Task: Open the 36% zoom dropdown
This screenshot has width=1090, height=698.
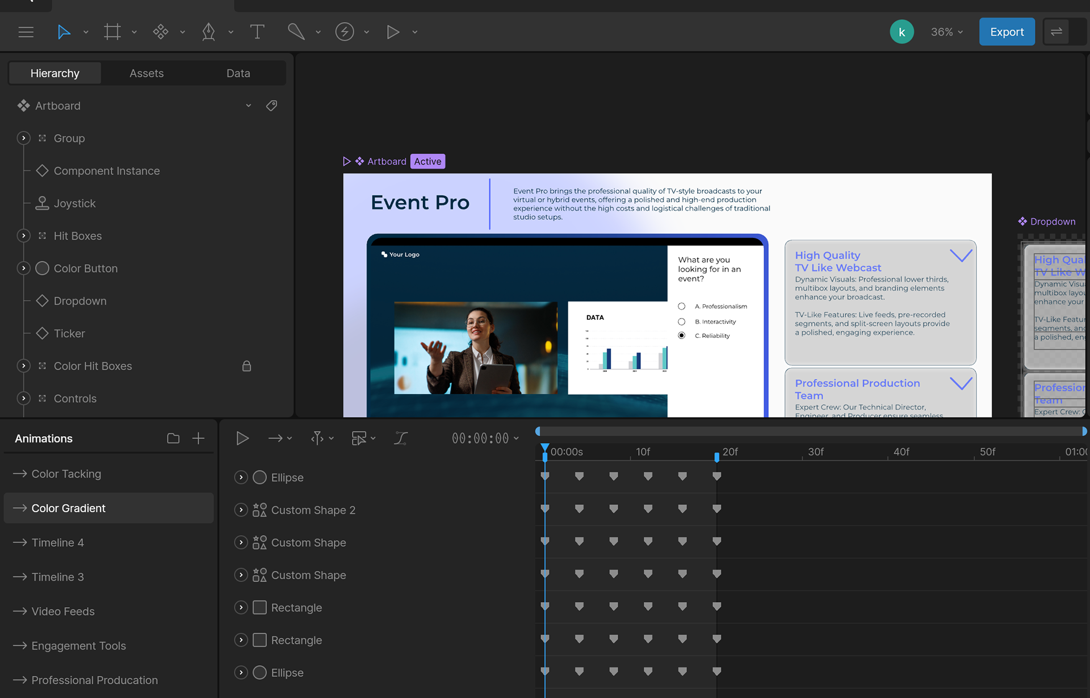Action: [946, 32]
